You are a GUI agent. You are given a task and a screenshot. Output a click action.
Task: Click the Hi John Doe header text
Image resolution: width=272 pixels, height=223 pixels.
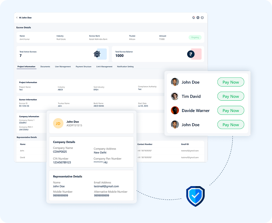click(x=25, y=18)
